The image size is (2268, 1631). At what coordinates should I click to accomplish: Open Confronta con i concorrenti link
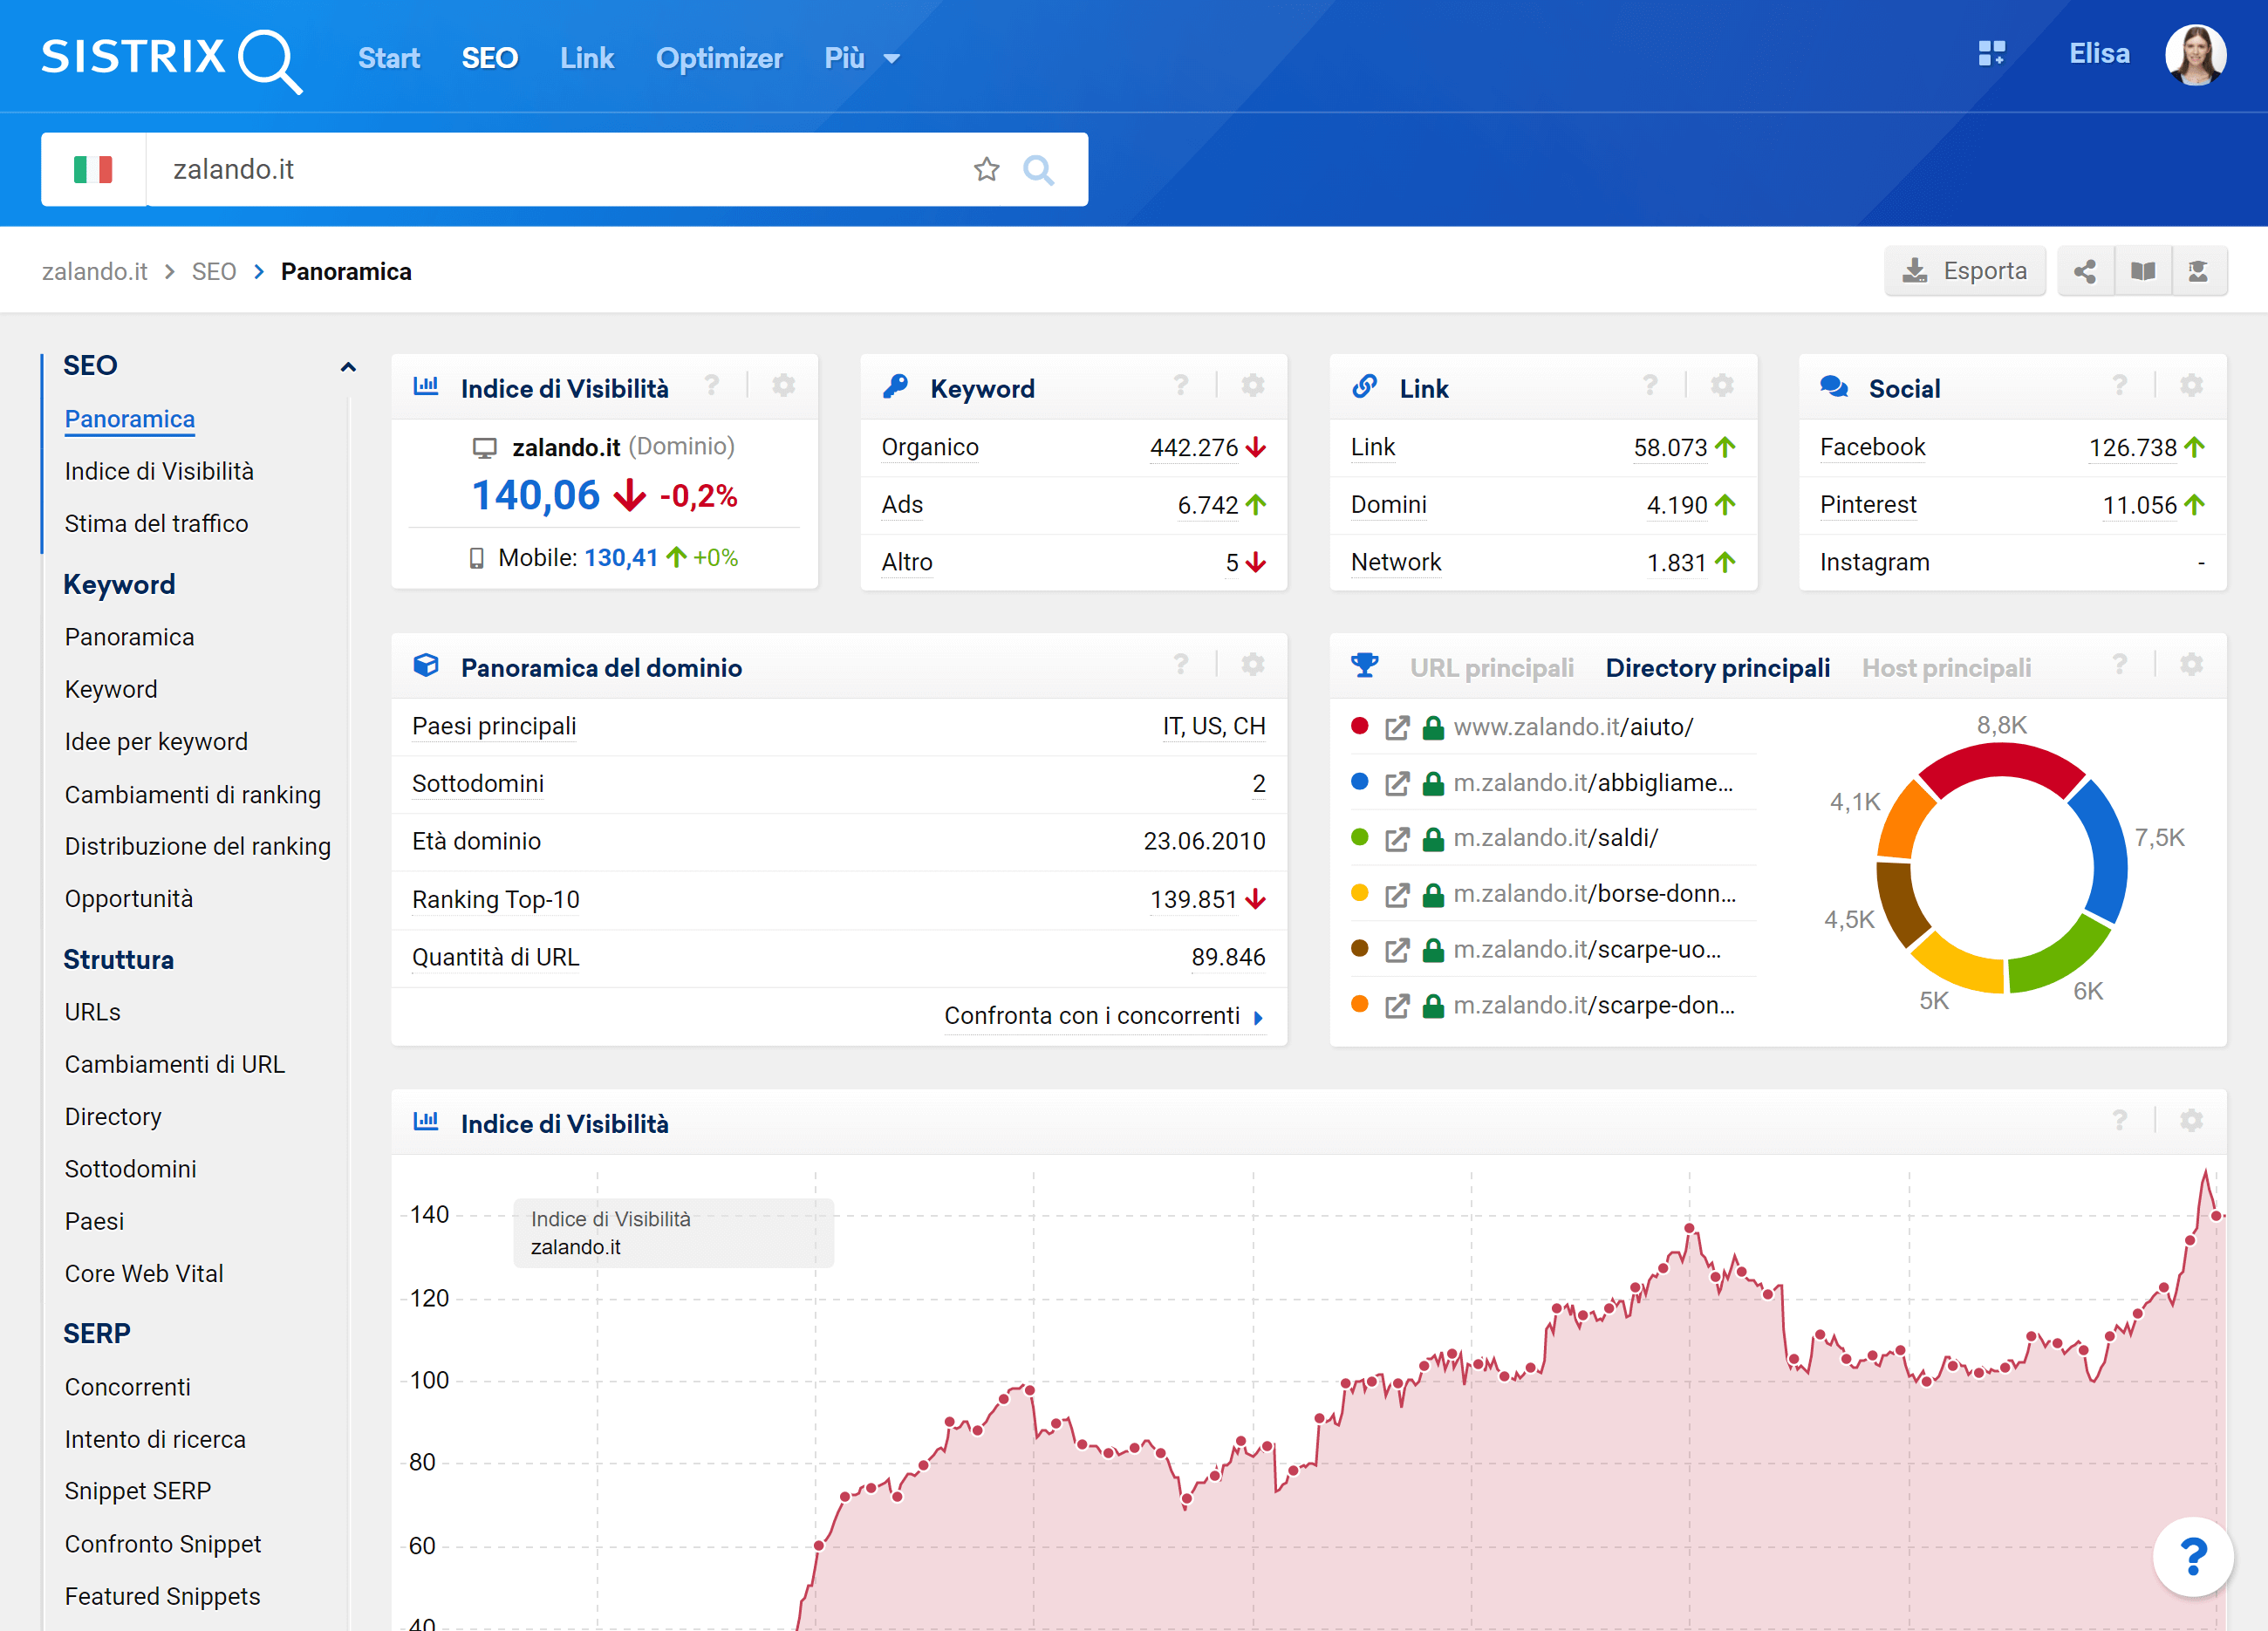(x=1102, y=1016)
